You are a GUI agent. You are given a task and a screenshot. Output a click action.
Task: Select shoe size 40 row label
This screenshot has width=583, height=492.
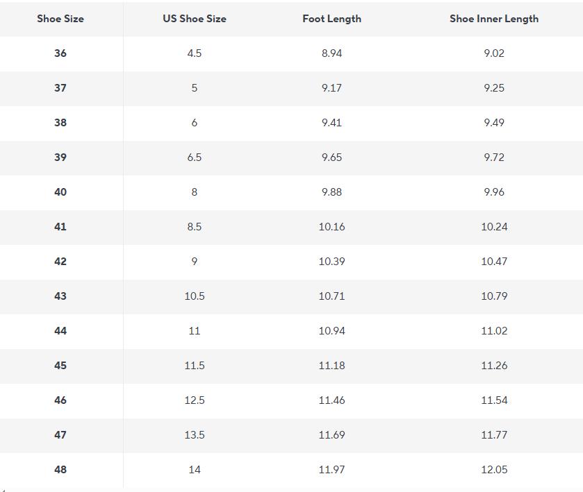point(60,192)
